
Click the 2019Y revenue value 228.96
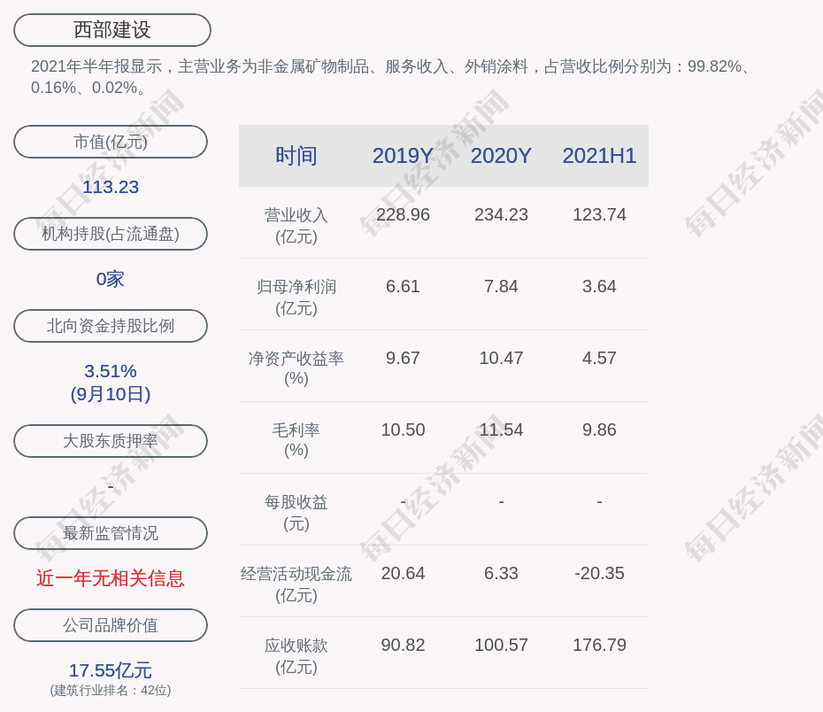pos(404,215)
